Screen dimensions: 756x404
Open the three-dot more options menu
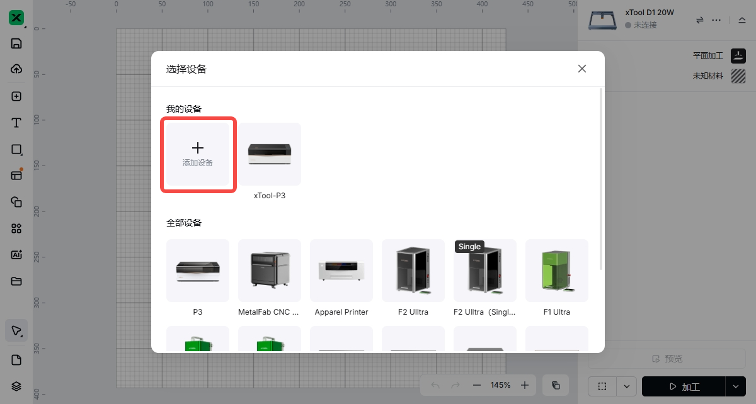[x=716, y=20]
